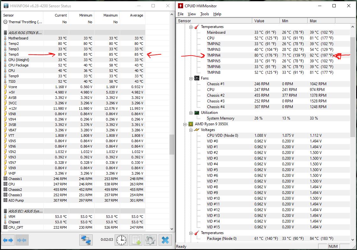This screenshot has width=357, height=250.
Task: Click the HWiNFO64 title bar app icon
Action: [6, 6]
